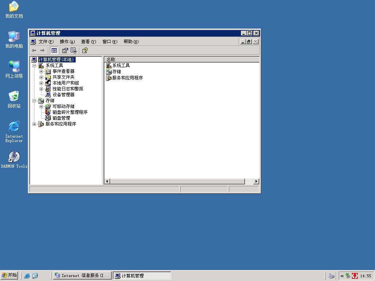The width and height of the screenshot is (375, 281).
Task: Click the inner child-window restore button
Action: pyautogui.click(x=249, y=42)
